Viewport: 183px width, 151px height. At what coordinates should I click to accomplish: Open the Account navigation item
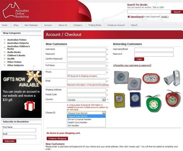coord(48,25)
